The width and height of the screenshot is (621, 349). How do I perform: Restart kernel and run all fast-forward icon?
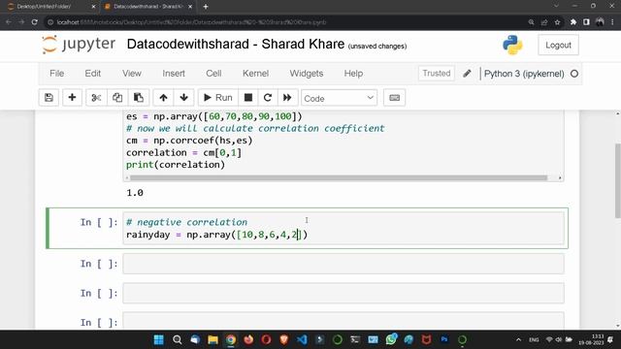[287, 98]
